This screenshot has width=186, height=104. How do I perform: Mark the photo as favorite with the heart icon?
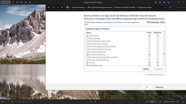pos(8,102)
